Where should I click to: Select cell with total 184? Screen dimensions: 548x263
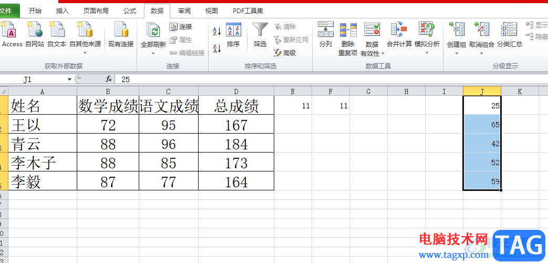point(236,143)
